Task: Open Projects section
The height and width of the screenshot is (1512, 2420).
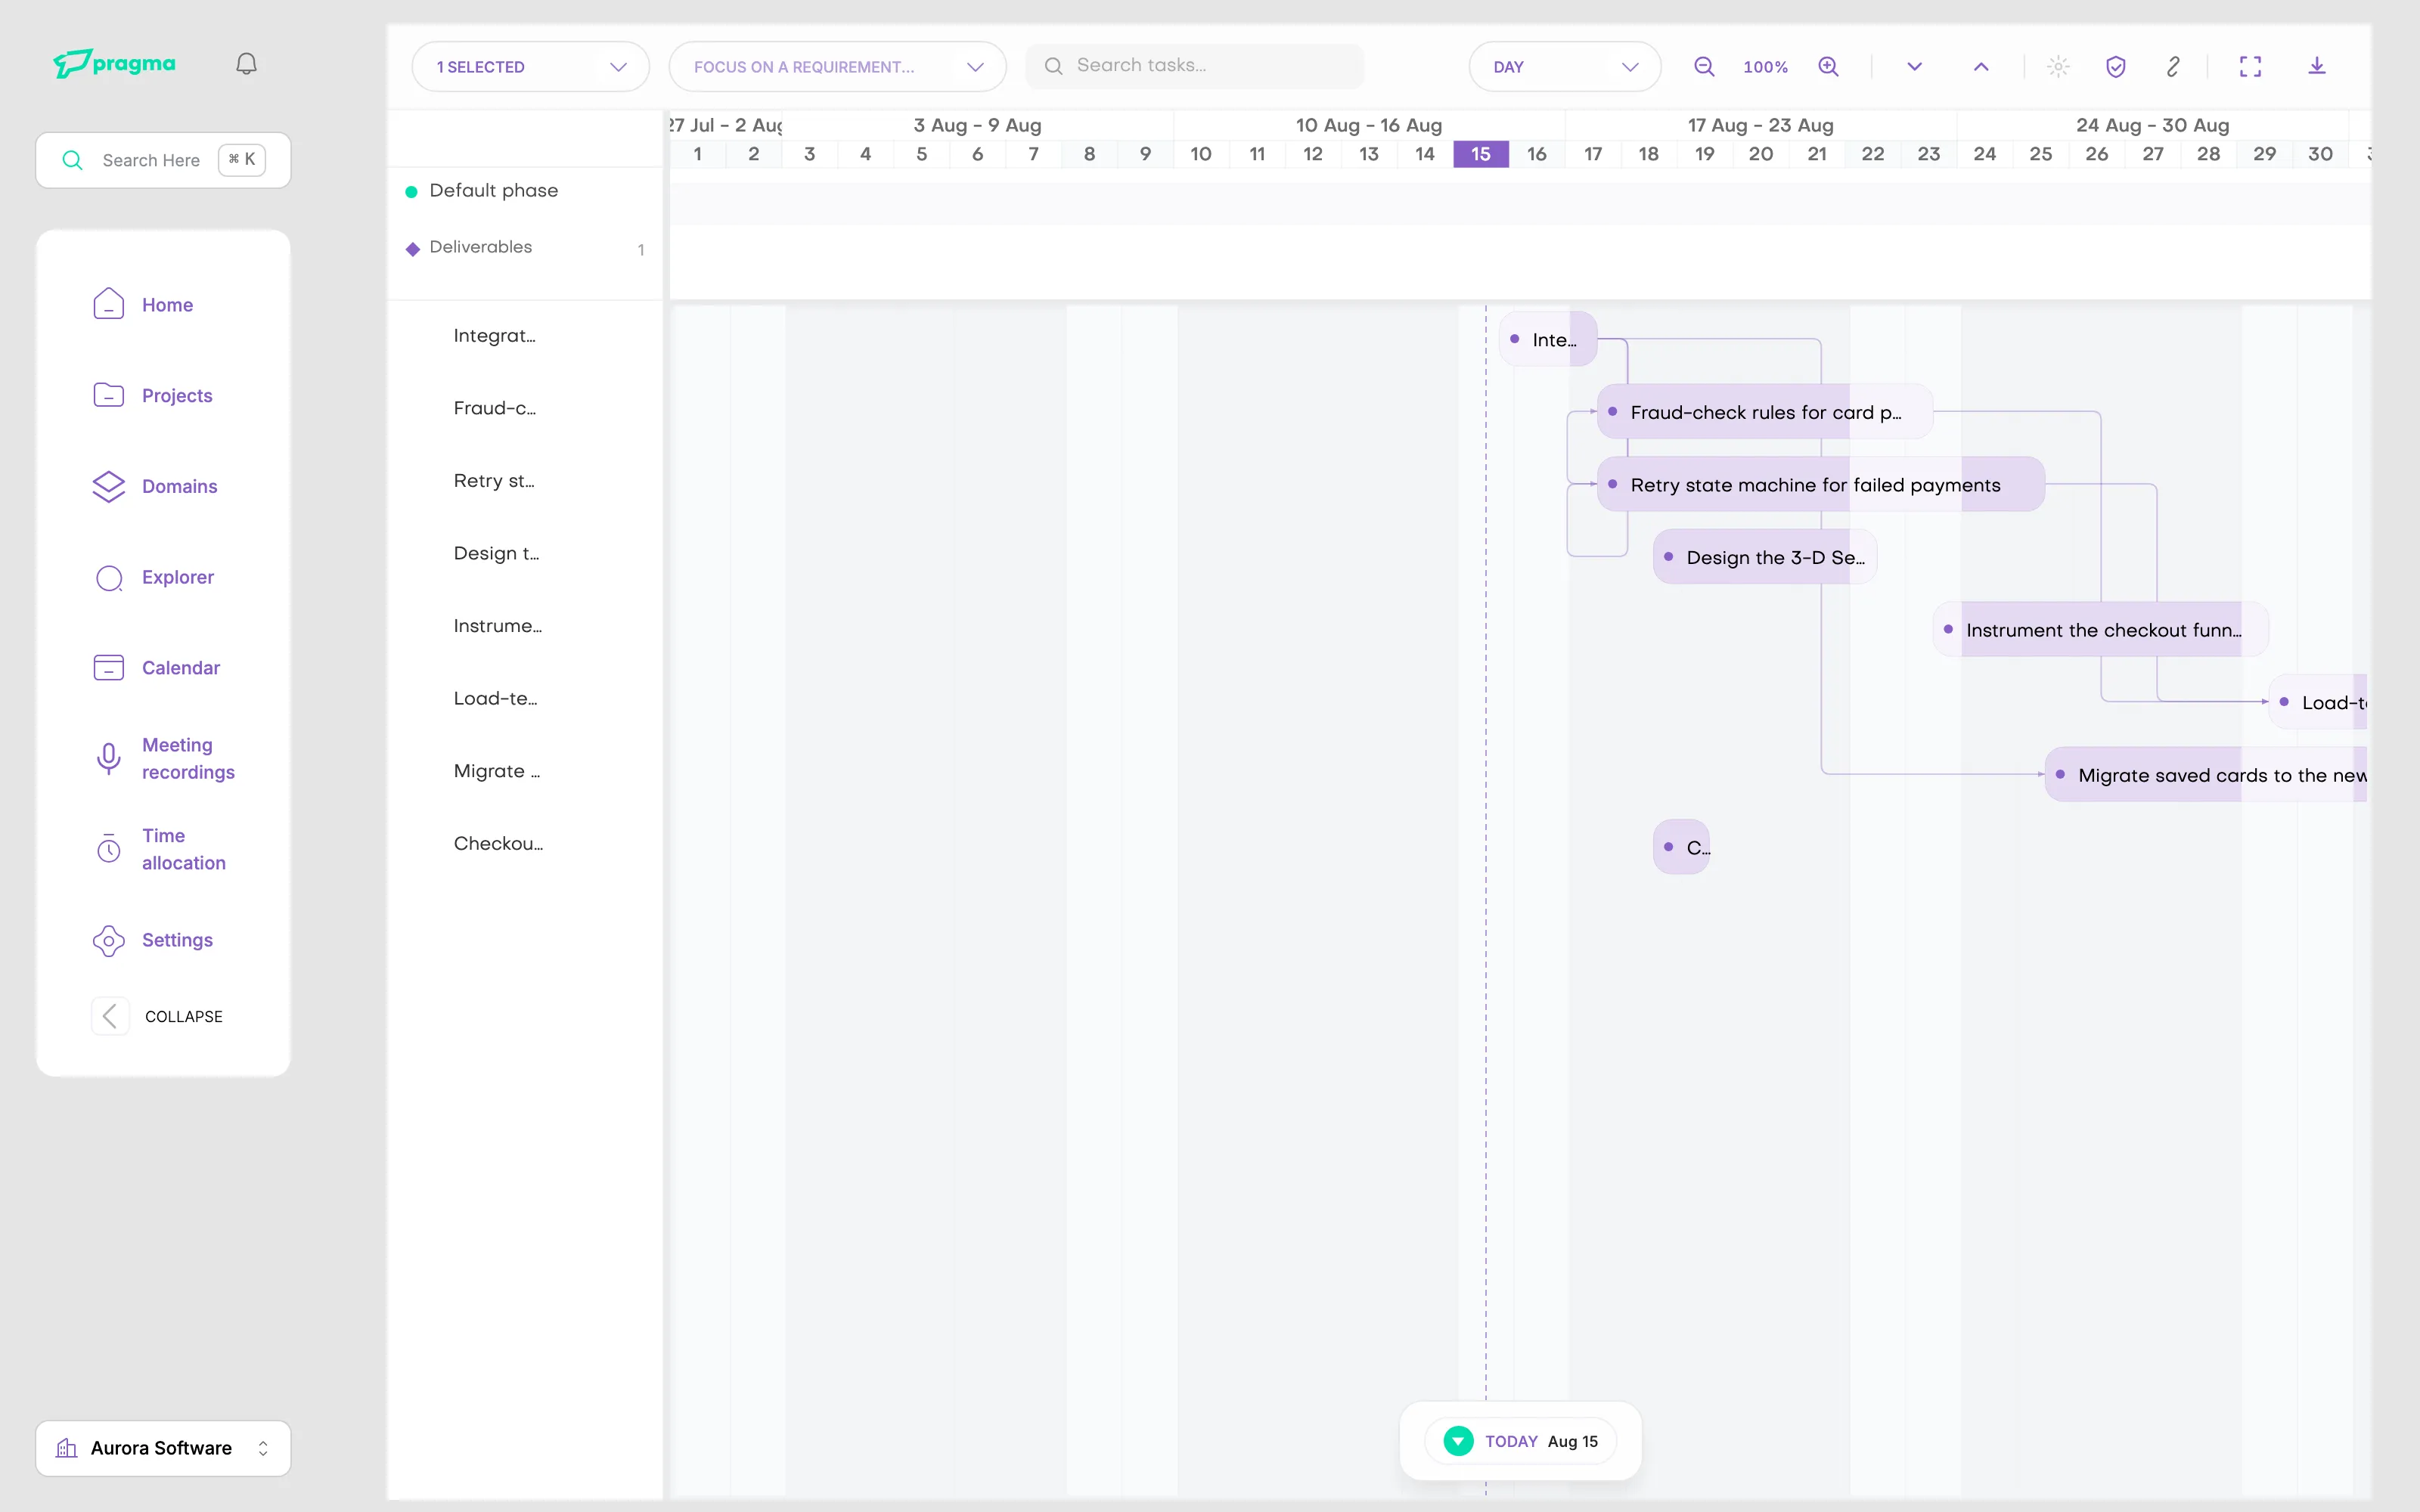Action: coord(177,396)
